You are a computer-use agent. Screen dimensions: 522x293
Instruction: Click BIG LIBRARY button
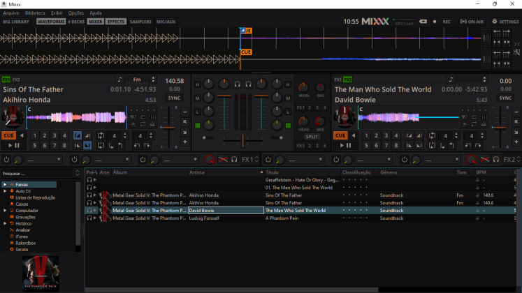16,22
